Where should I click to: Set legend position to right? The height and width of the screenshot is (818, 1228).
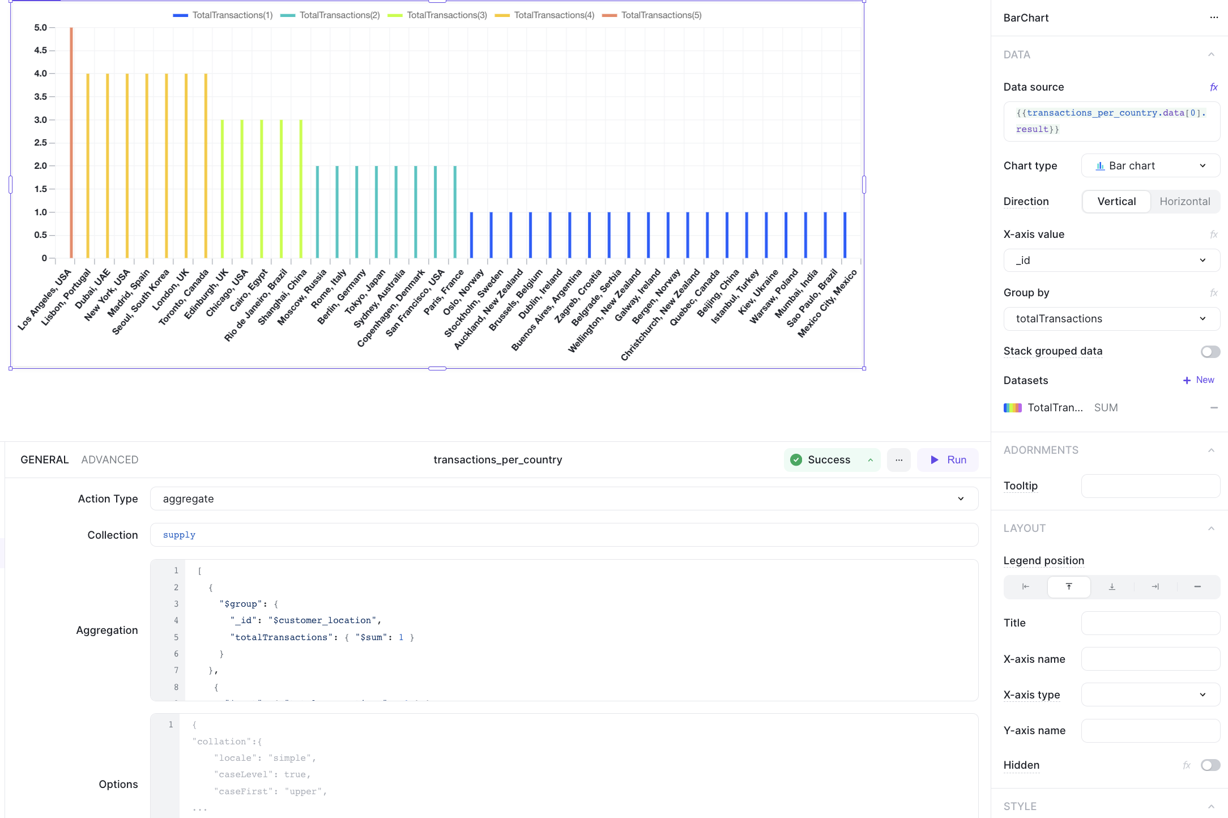[1155, 587]
